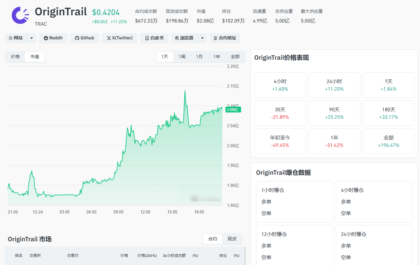This screenshot has width=420, height=265.
Task: Click the OriginTrail爆仓数据 heading
Action: (284, 173)
